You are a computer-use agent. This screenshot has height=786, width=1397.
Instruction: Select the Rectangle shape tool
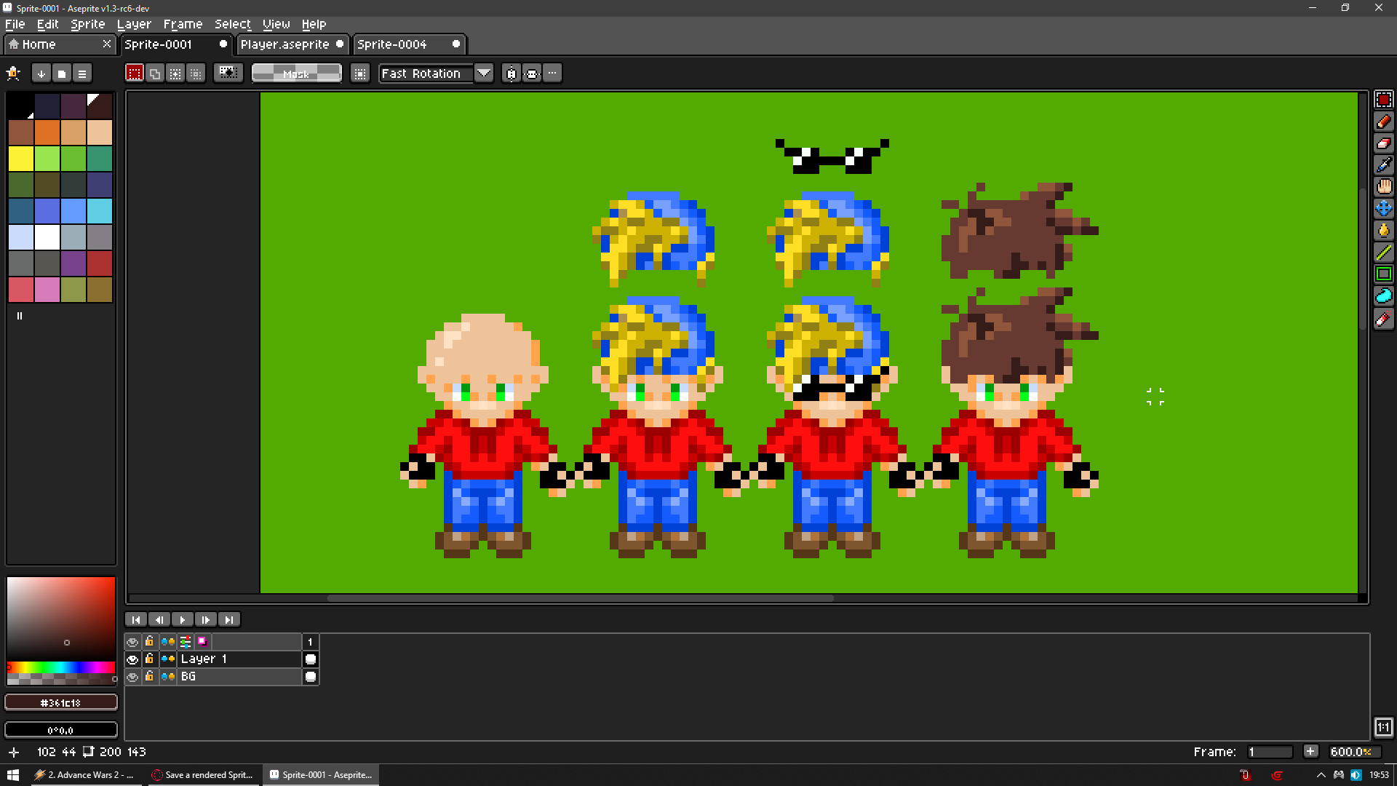click(x=1383, y=274)
